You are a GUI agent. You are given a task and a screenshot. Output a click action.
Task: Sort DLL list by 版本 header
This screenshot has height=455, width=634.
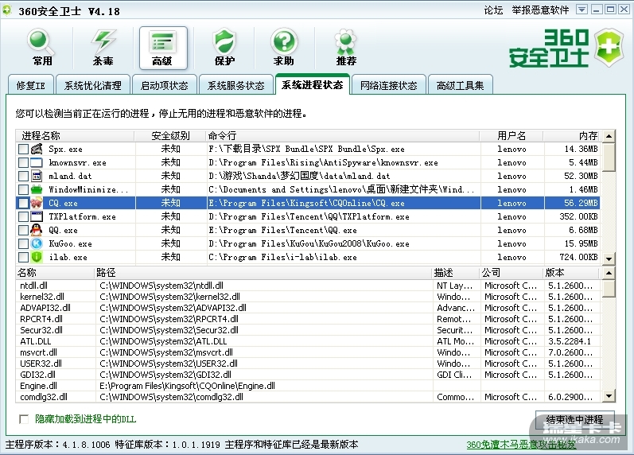[x=572, y=273]
